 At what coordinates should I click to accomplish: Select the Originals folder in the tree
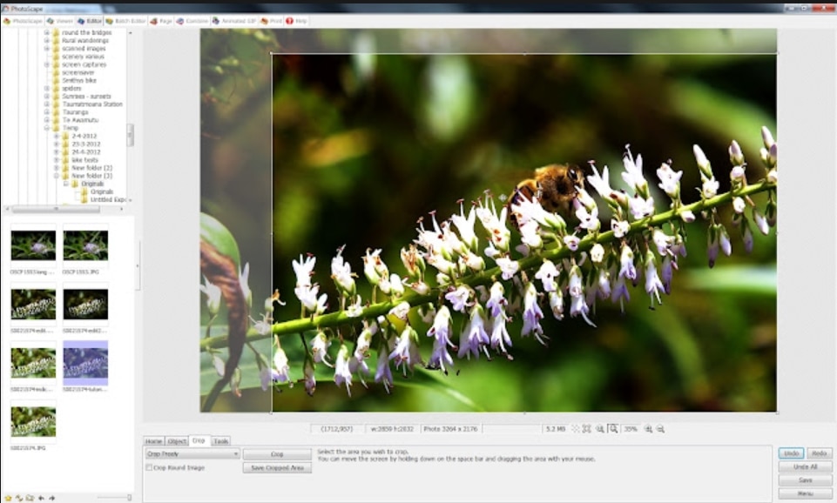click(92, 184)
